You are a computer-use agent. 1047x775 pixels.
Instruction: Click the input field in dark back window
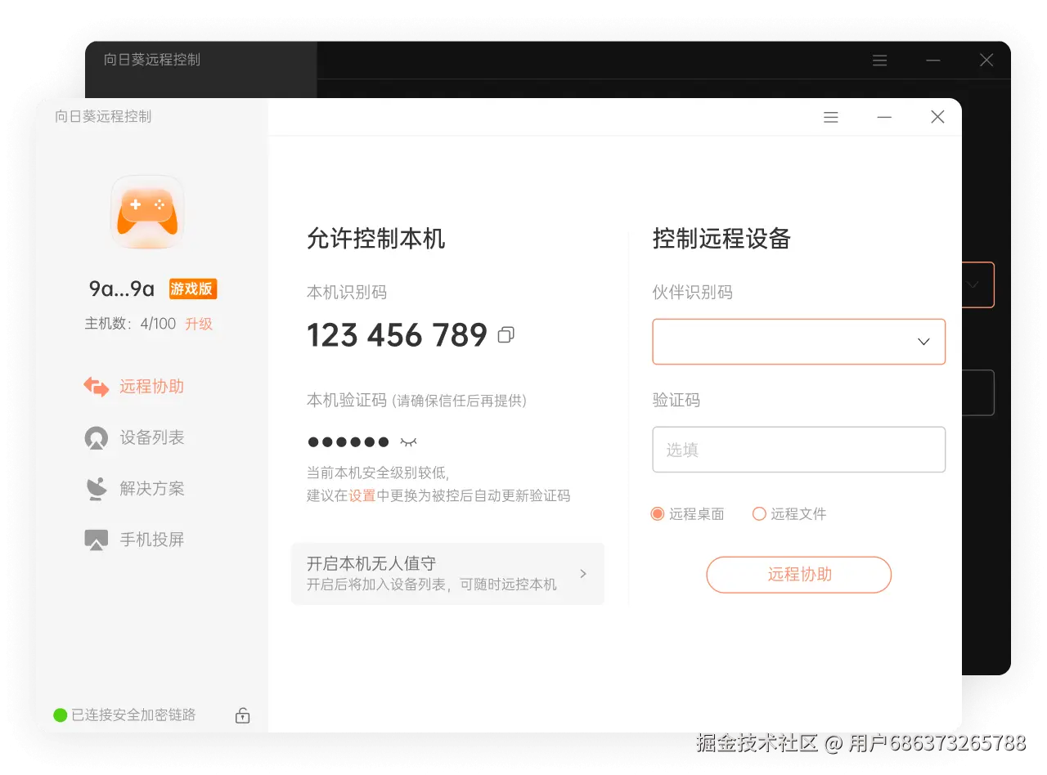(x=978, y=393)
